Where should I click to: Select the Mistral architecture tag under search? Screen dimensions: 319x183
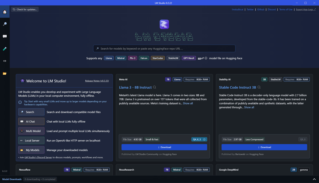tap(121, 58)
